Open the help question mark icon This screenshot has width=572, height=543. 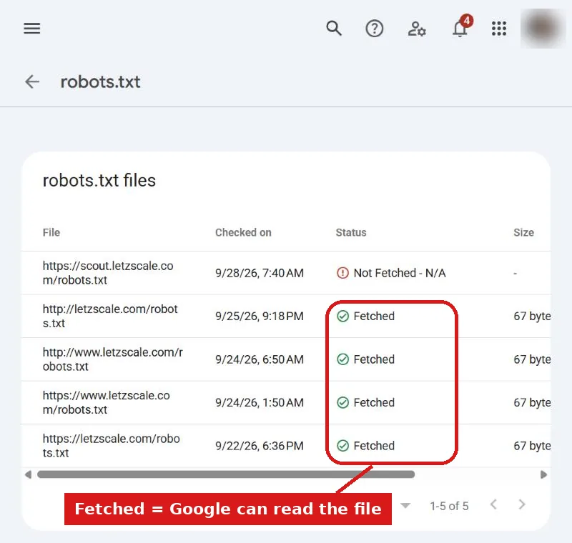point(374,29)
